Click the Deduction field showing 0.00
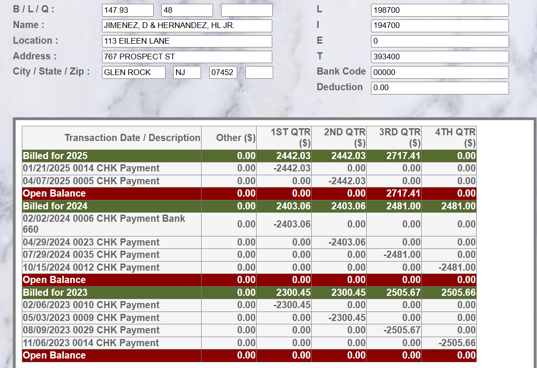The width and height of the screenshot is (537, 368). click(x=439, y=88)
